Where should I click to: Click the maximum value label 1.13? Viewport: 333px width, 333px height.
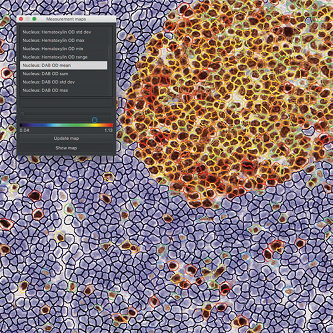coord(109,130)
